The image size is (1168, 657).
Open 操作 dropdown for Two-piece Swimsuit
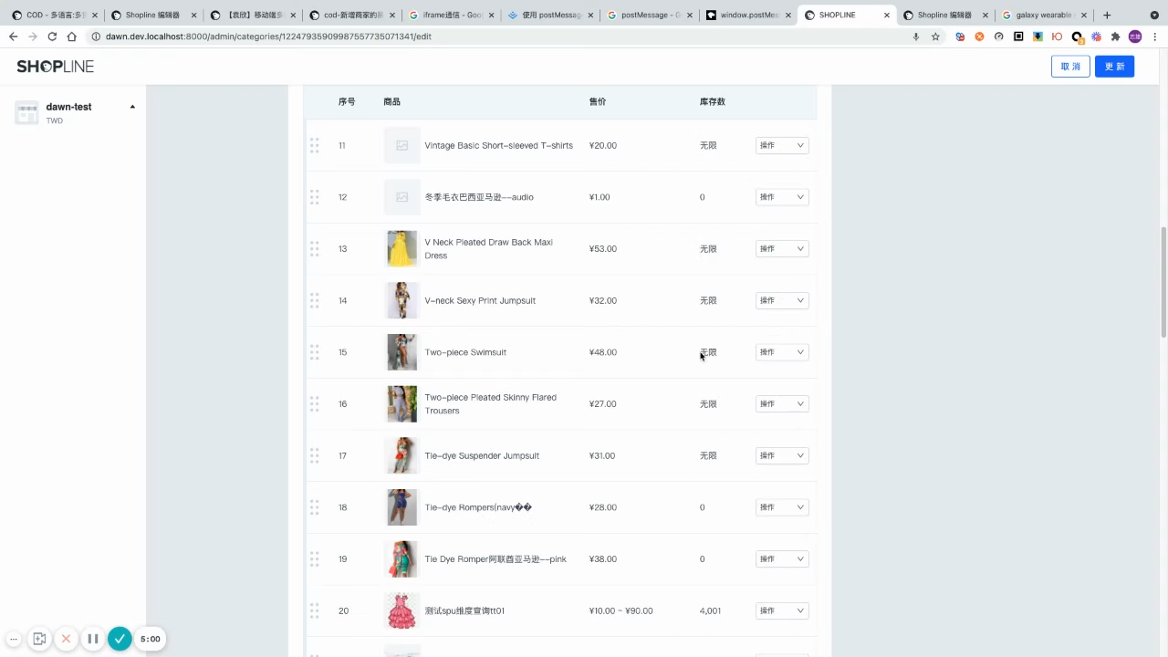(x=782, y=352)
